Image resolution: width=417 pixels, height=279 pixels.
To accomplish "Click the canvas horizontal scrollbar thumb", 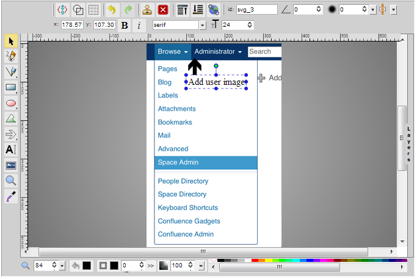I will coord(203,252).
